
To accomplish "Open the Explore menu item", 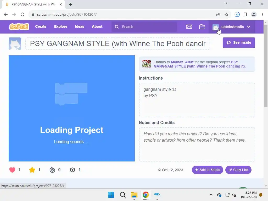I will pos(61,26).
